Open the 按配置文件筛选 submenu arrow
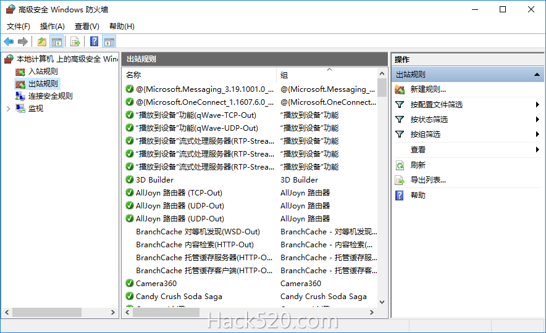Image resolution: width=546 pixels, height=333 pixels. (x=537, y=105)
